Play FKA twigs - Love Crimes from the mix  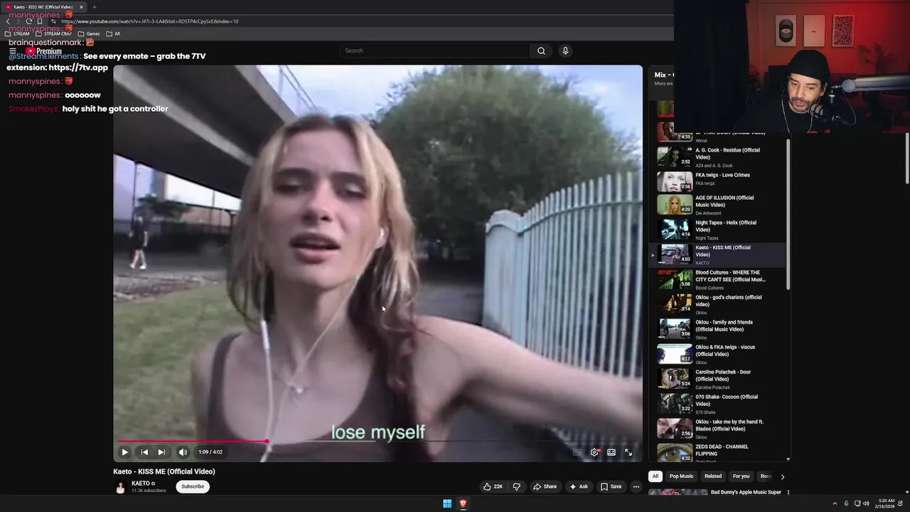[x=718, y=182]
